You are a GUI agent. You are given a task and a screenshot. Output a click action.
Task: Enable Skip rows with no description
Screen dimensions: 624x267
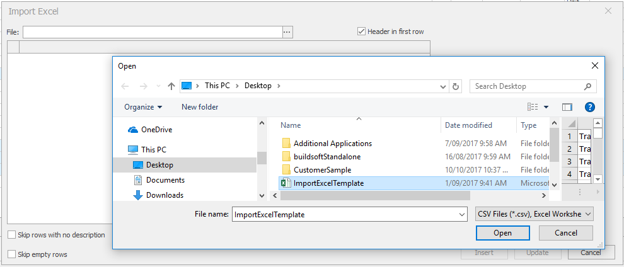tap(12, 235)
